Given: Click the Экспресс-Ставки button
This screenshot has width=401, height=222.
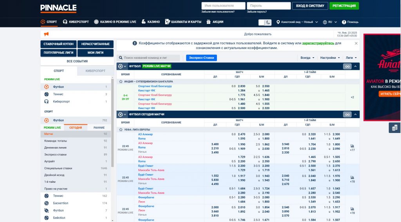Looking at the screenshot, I should tap(201, 58).
